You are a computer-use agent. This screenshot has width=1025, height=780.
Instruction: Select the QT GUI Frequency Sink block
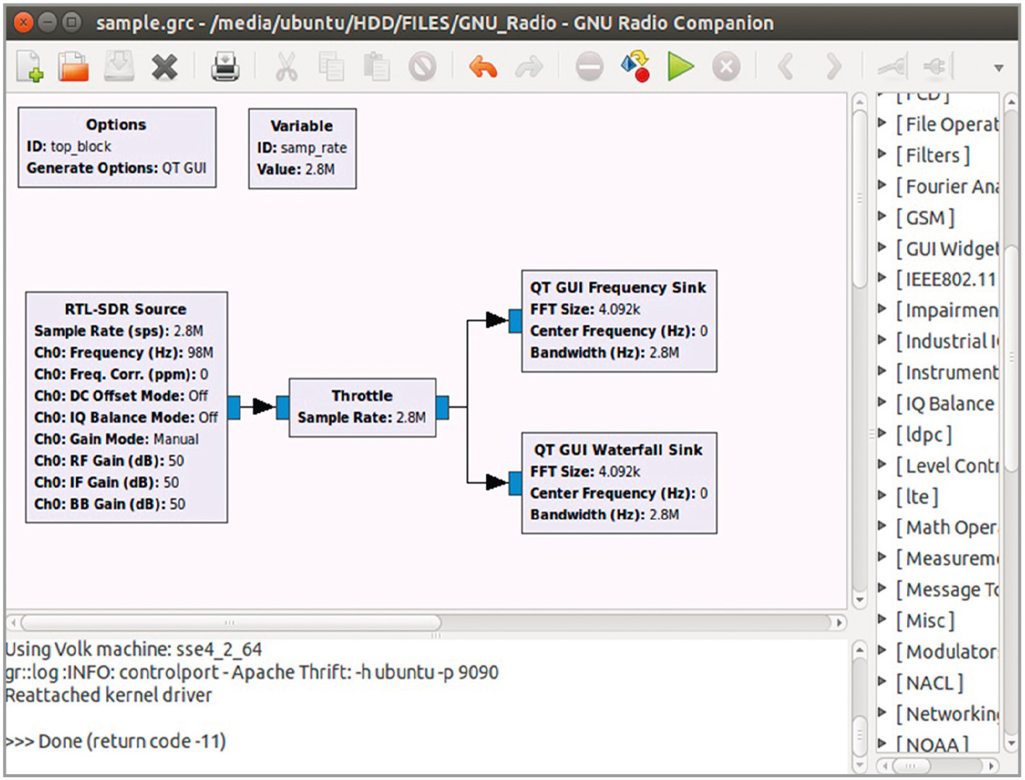coord(619,321)
